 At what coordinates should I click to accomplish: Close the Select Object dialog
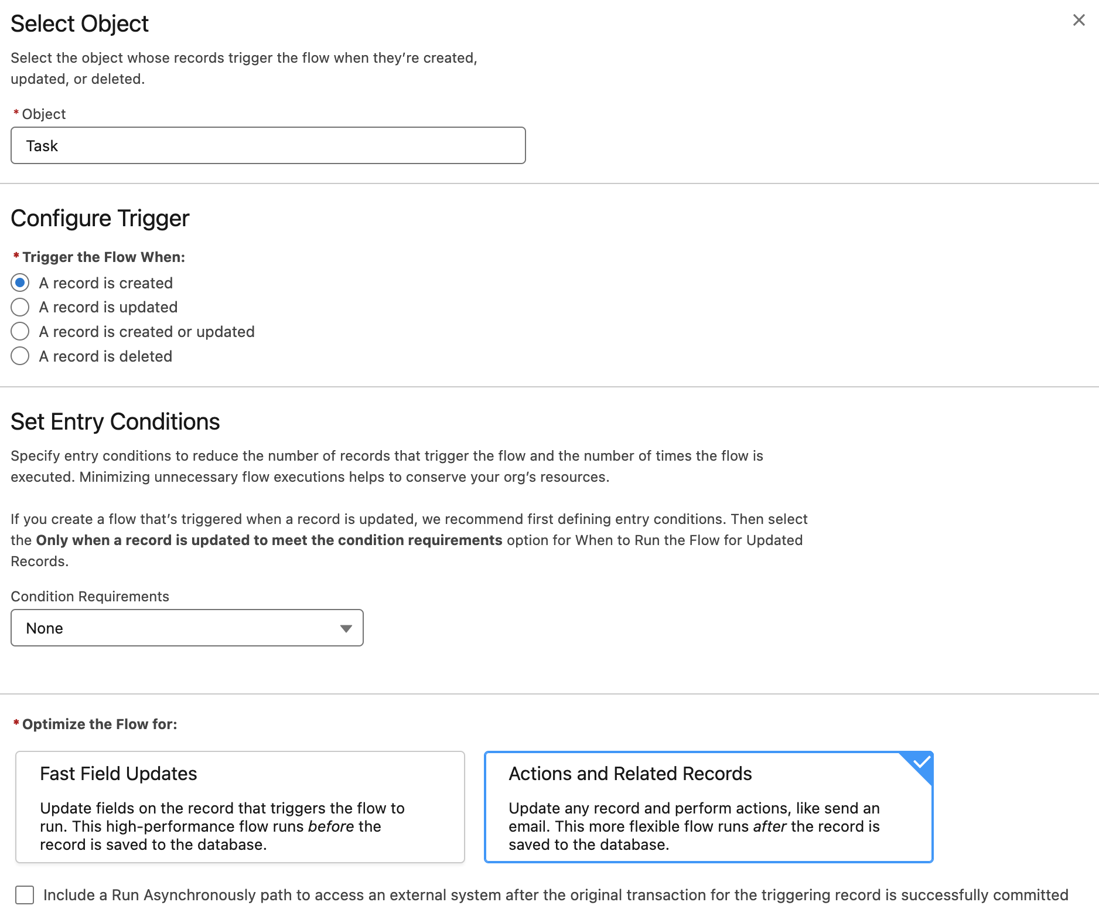[x=1078, y=20]
